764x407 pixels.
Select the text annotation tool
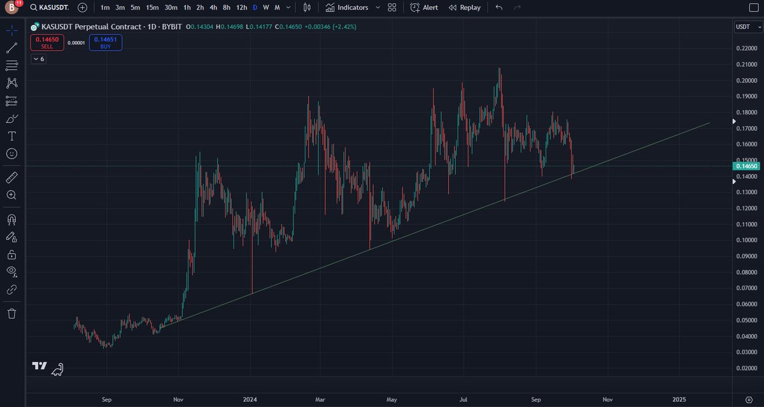point(11,136)
